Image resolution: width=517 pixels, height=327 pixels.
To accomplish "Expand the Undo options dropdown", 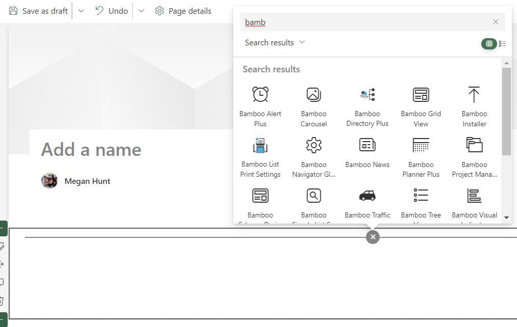I will pos(141,11).
